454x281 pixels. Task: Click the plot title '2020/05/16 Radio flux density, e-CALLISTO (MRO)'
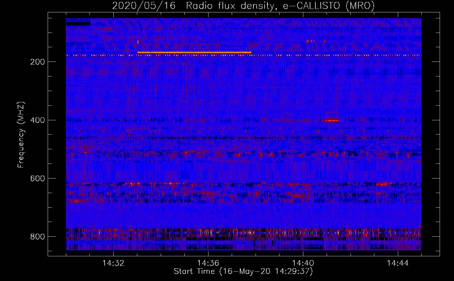[x=243, y=6]
